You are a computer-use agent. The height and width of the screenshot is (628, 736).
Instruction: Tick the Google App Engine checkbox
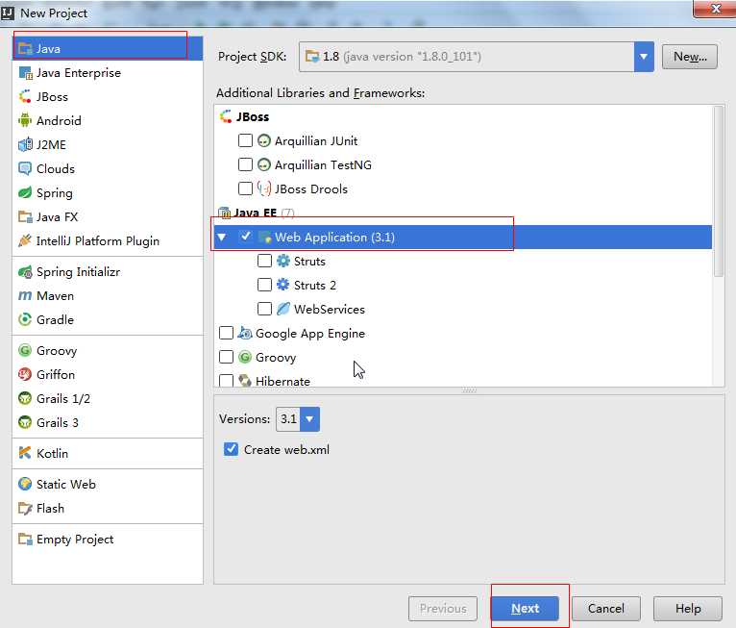click(226, 333)
